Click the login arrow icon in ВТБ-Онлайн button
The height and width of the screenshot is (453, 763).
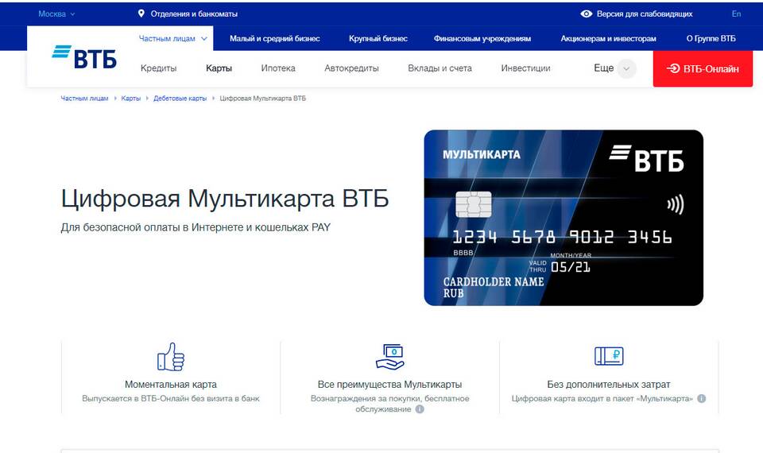pos(673,68)
